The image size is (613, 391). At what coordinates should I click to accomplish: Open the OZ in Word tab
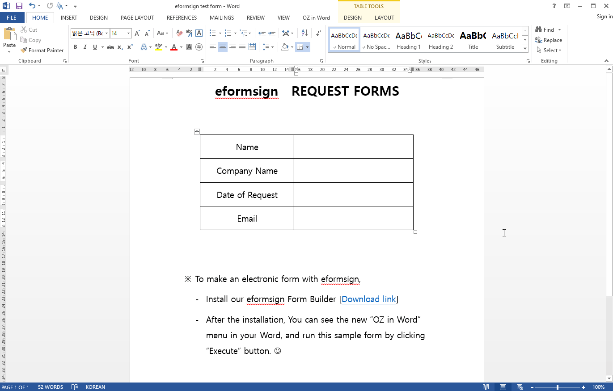point(316,18)
